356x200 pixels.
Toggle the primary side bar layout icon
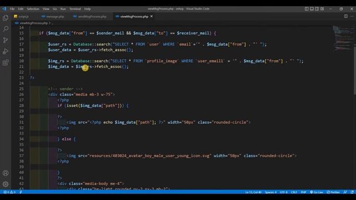(306, 9)
